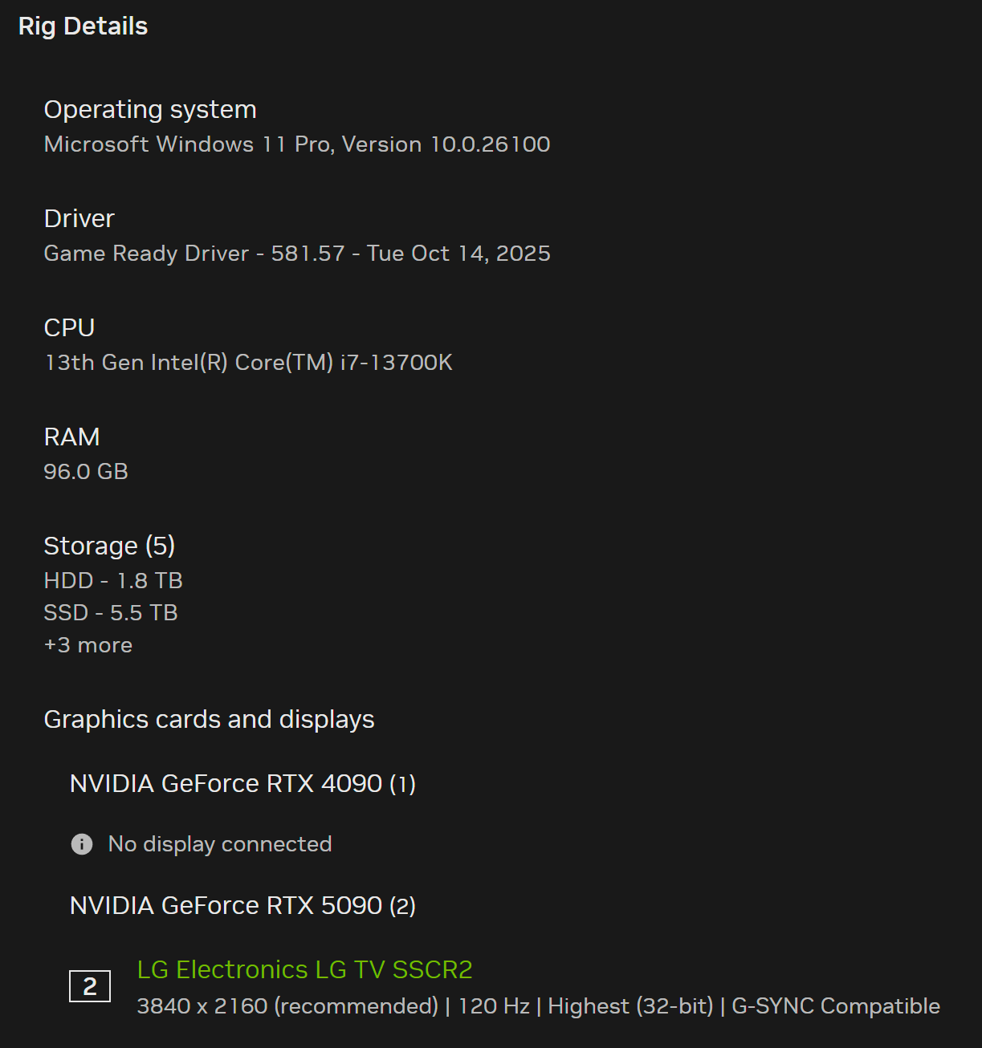Click the display number 2 badge icon
The width and height of the screenshot is (982, 1048).
[x=90, y=986]
